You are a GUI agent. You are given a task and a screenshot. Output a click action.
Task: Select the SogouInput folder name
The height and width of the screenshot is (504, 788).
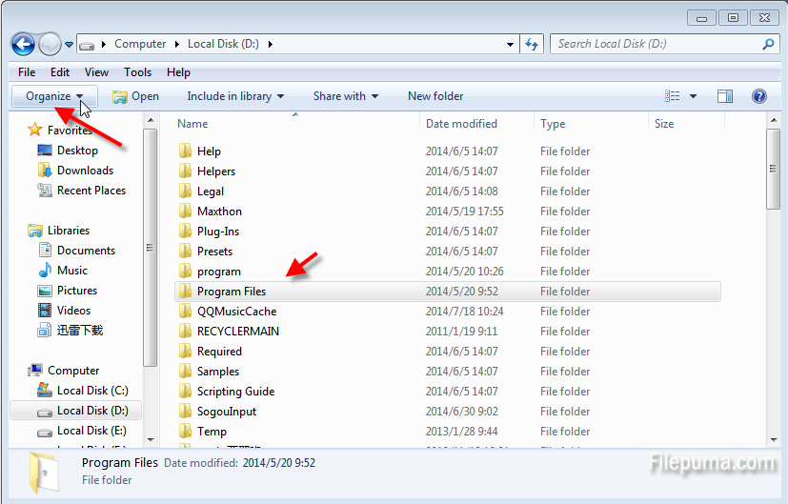227,412
